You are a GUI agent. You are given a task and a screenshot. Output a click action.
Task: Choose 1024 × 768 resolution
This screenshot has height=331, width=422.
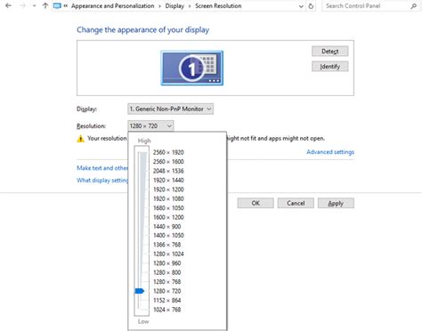point(166,310)
